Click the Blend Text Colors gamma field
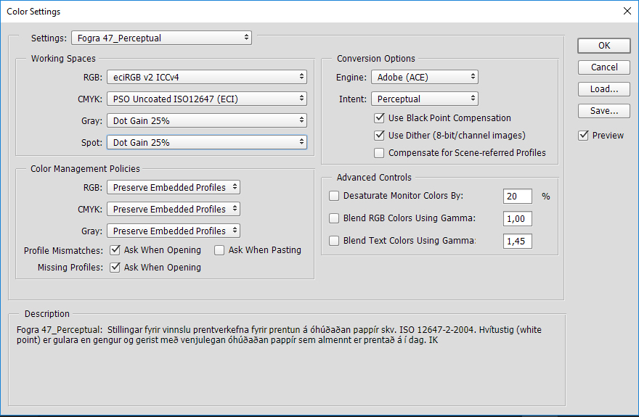 coord(517,241)
